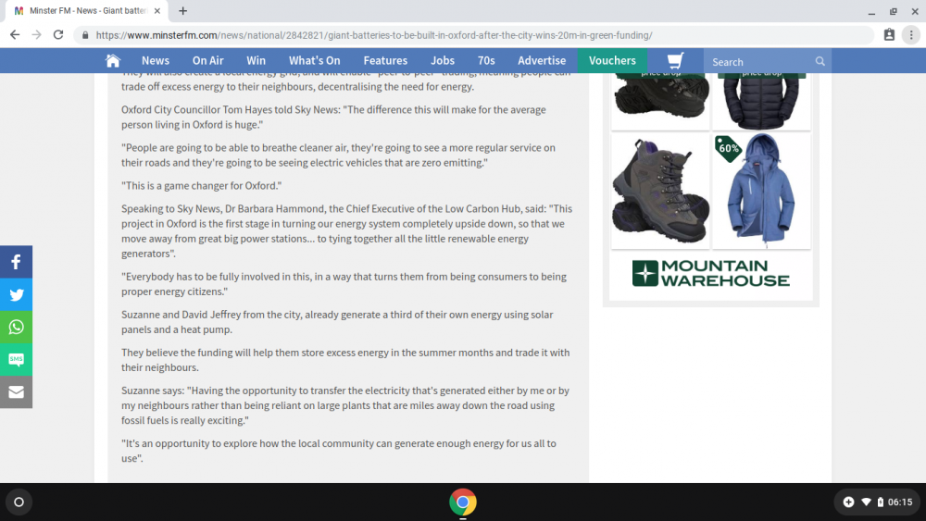Click the browser address bar URL

374,35
